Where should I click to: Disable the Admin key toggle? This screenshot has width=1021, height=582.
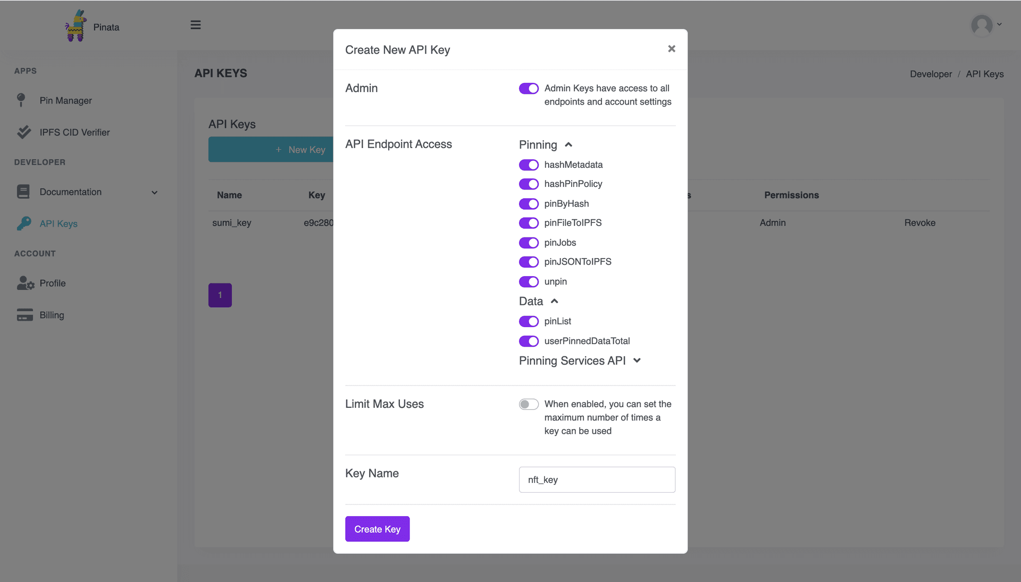point(529,88)
